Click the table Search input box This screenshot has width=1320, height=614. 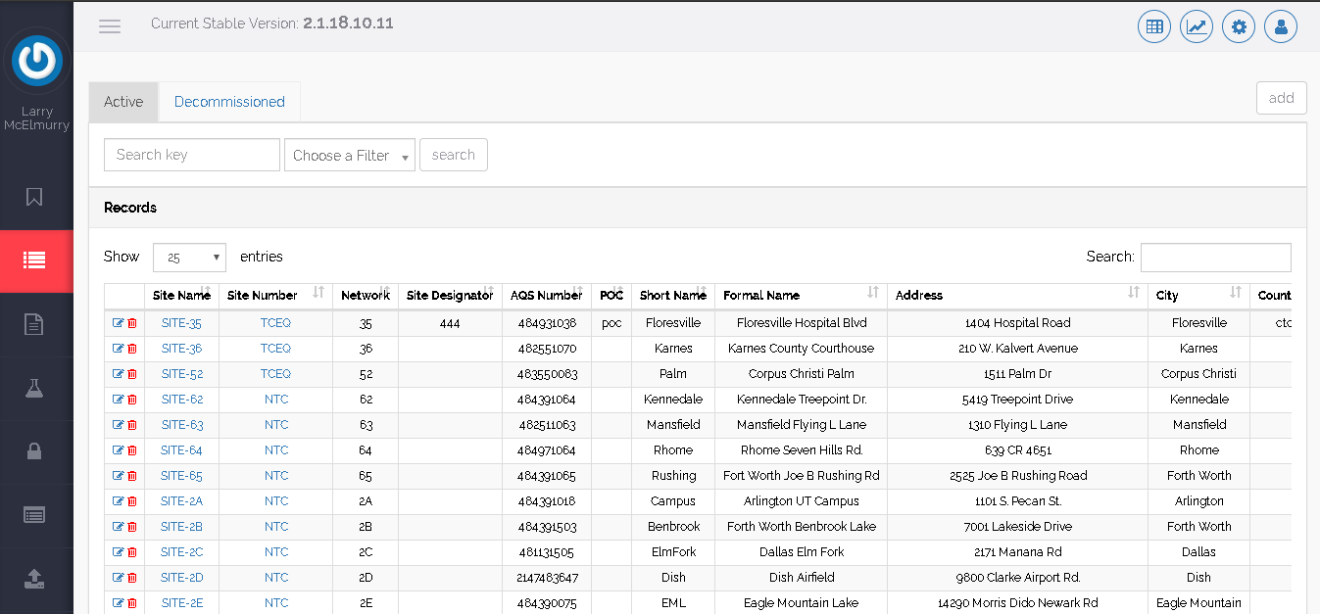(x=1215, y=258)
